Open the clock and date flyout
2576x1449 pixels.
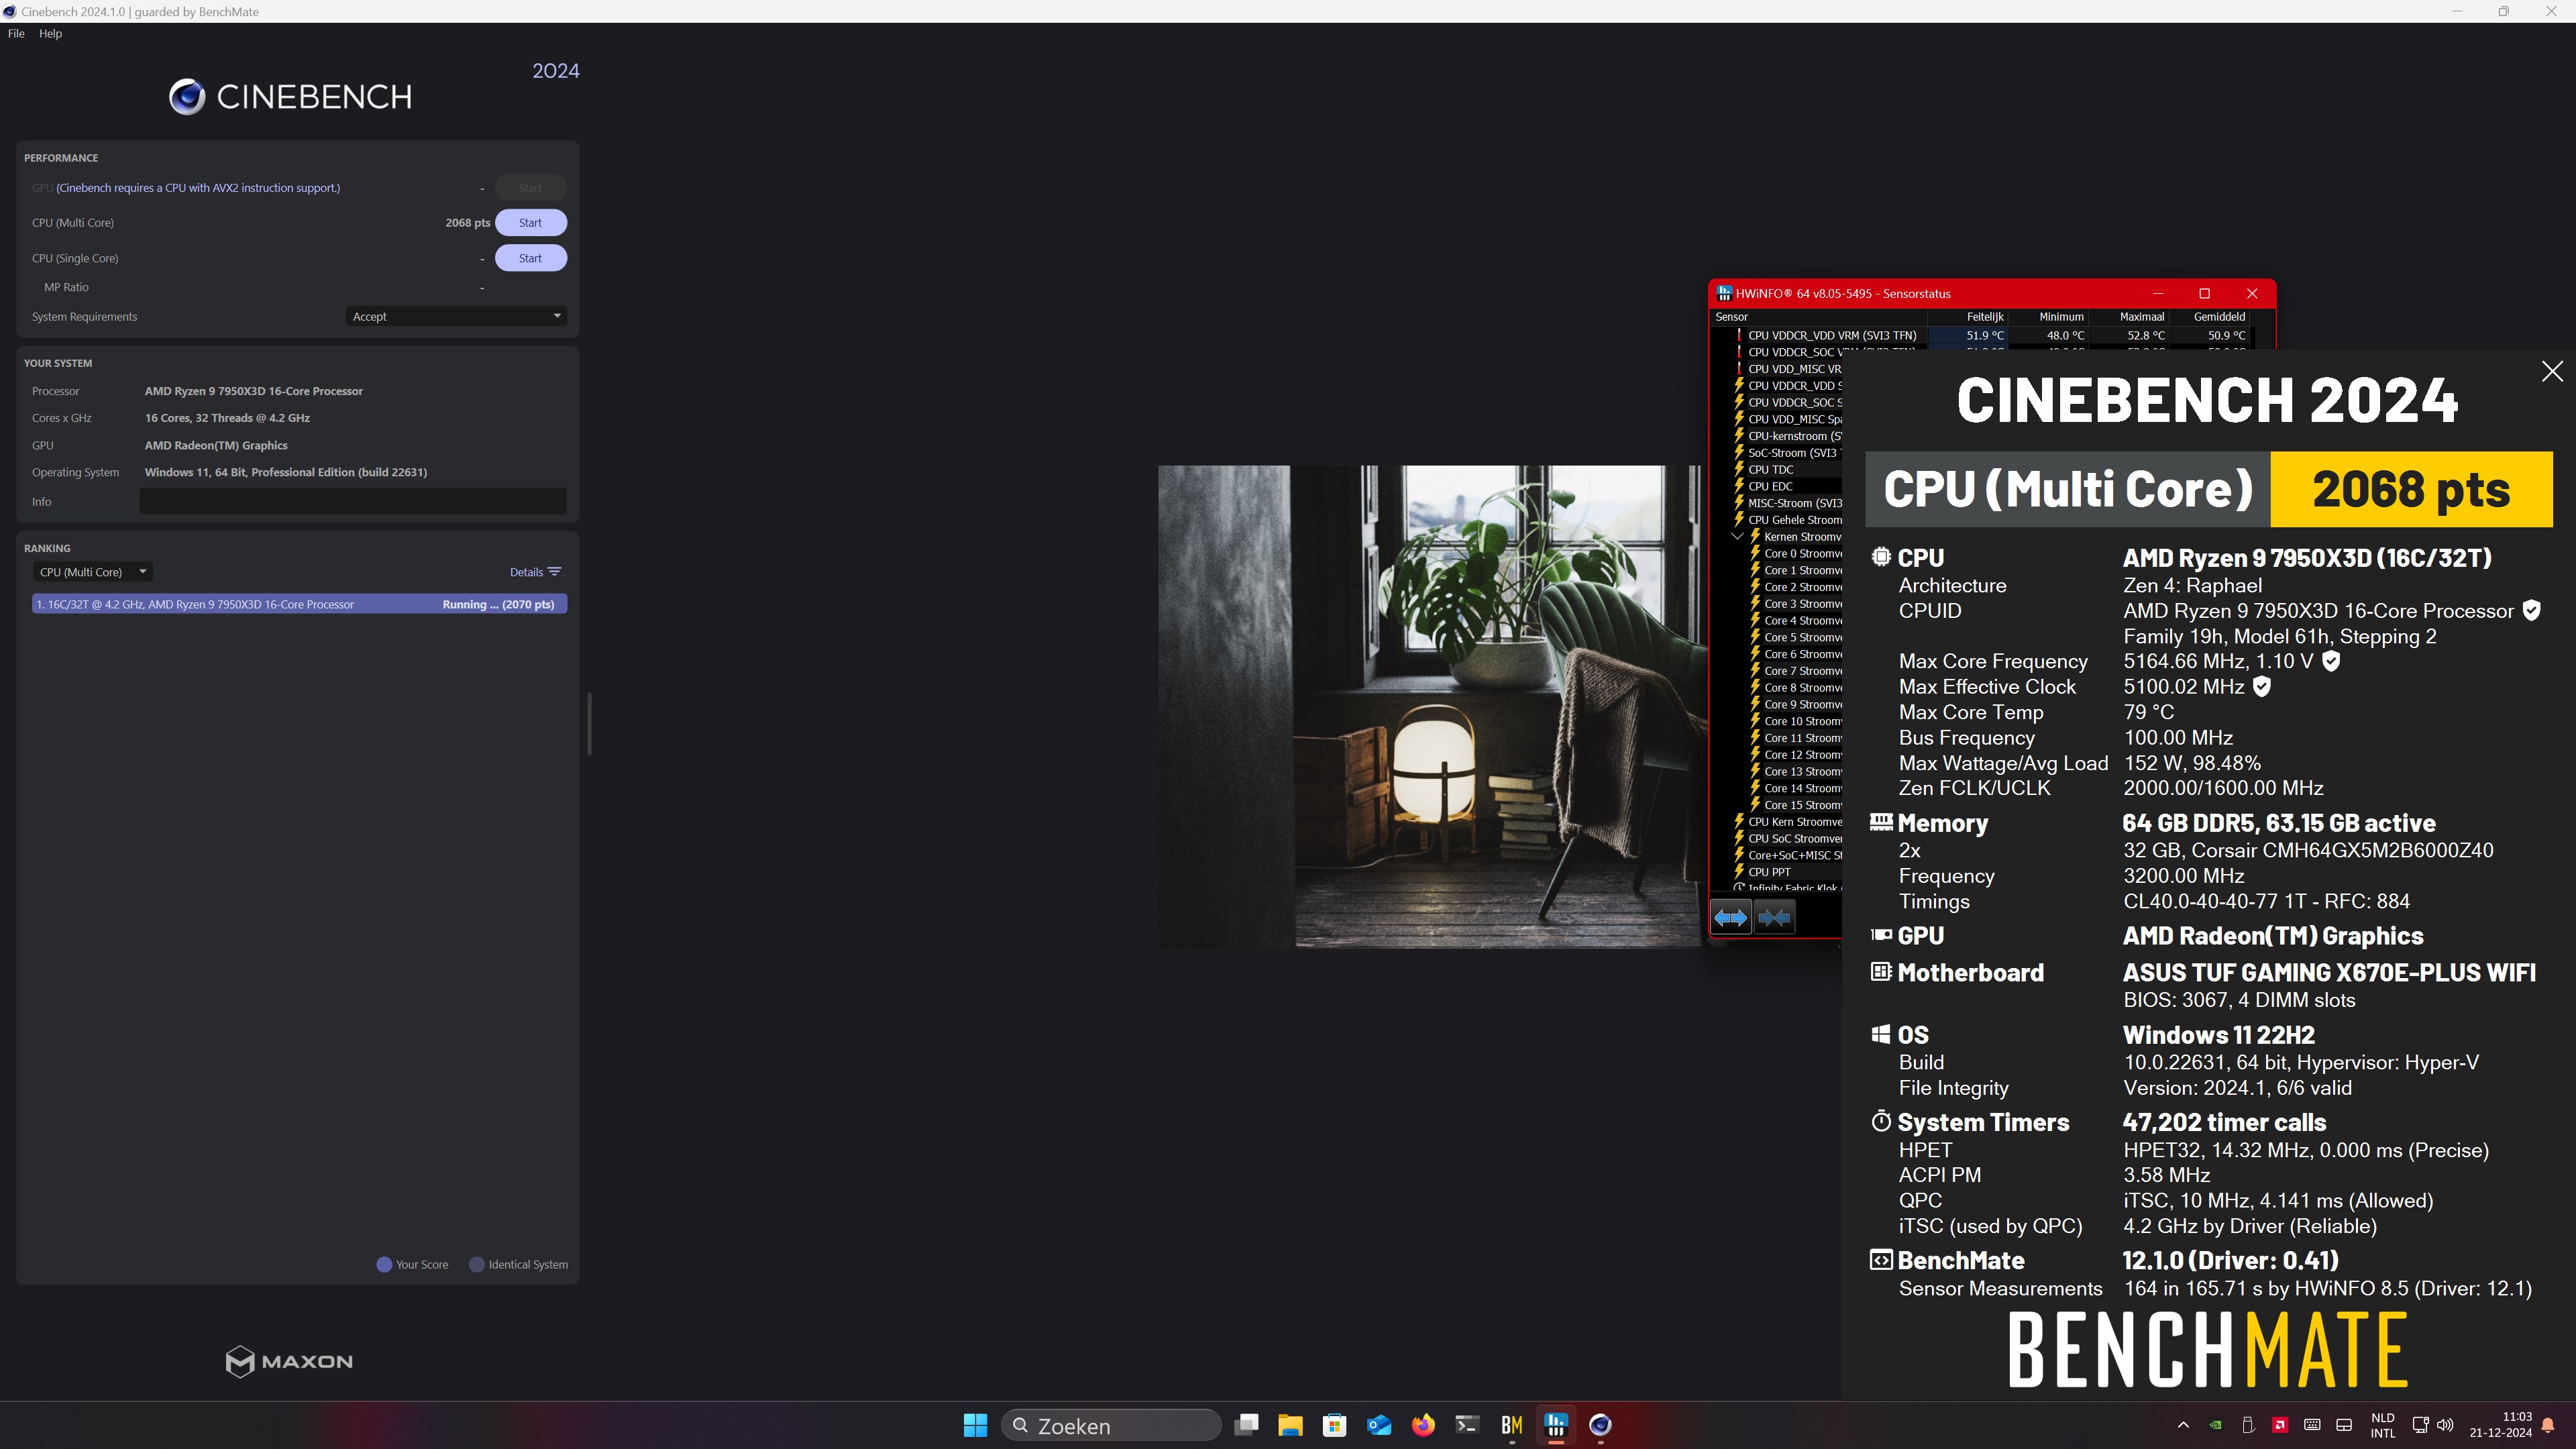coord(2500,1425)
